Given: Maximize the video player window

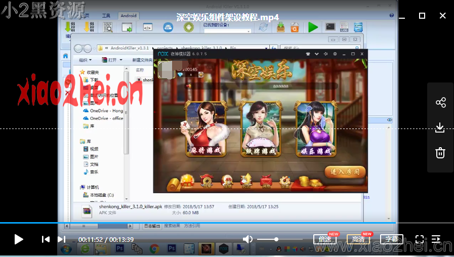Looking at the screenshot, I should (x=422, y=16).
